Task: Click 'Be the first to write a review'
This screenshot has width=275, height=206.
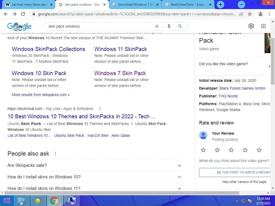Action: coord(235,172)
